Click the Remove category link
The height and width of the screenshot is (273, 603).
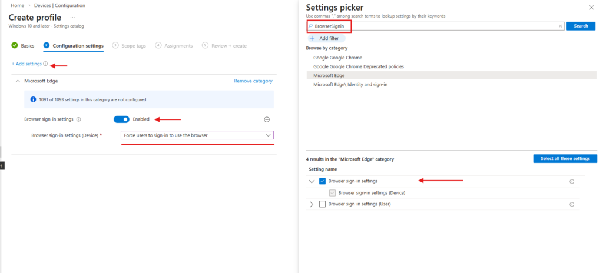(x=253, y=81)
